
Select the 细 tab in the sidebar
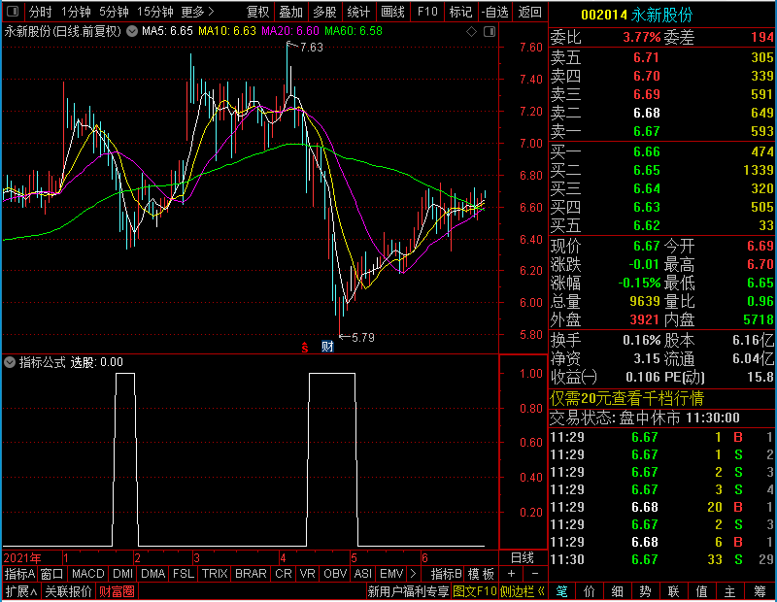(x=617, y=591)
